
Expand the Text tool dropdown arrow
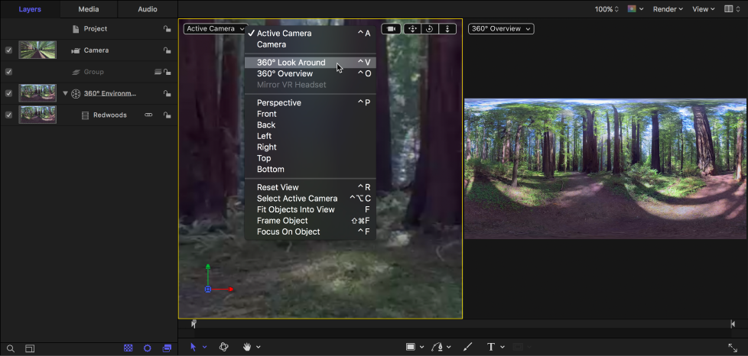(502, 348)
